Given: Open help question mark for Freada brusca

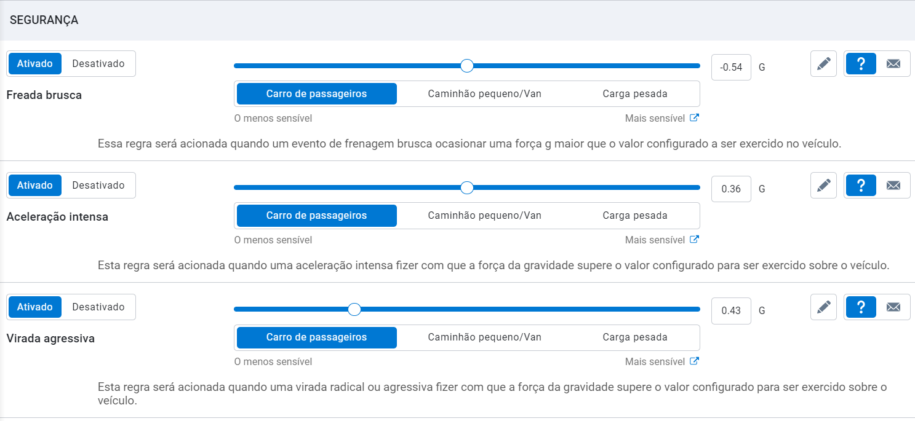Looking at the screenshot, I should 861,63.
